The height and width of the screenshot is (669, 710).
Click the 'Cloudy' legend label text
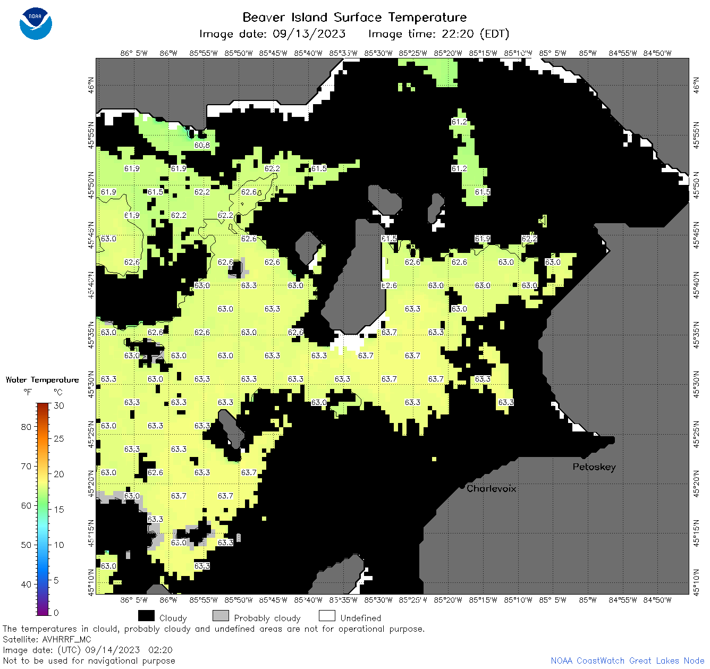click(173, 618)
